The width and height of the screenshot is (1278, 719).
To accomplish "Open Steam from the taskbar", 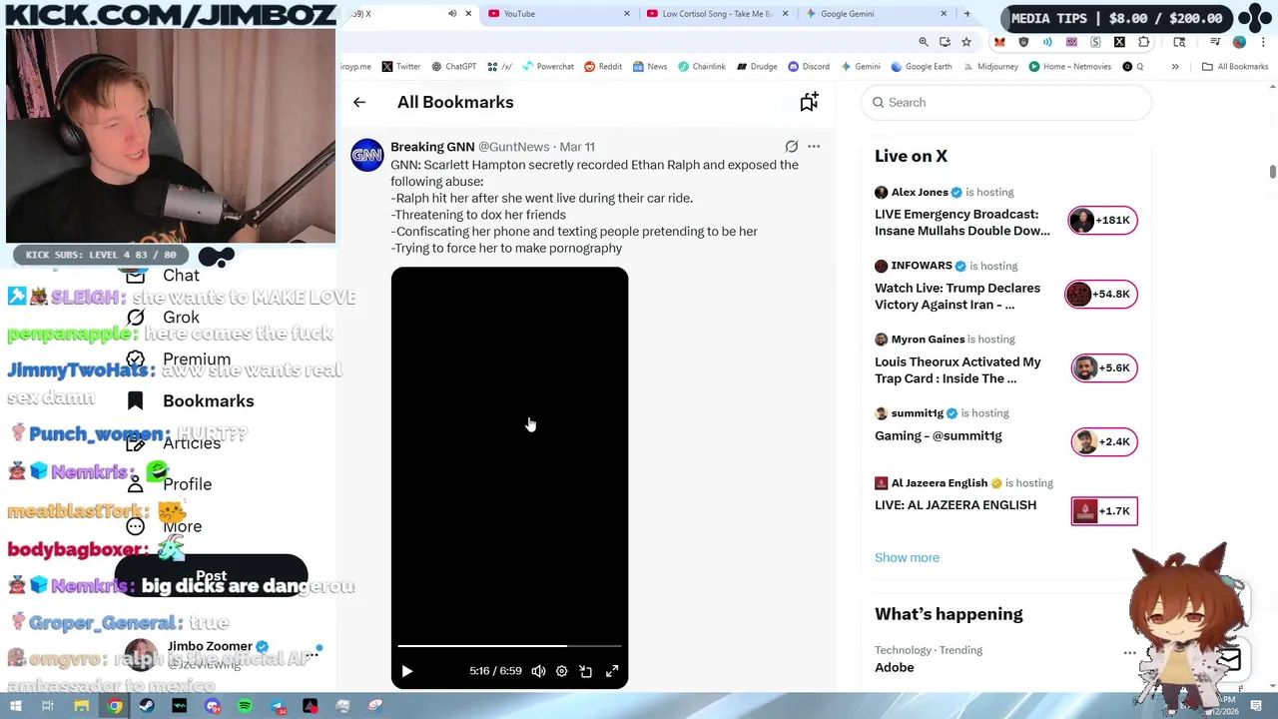I will point(147,706).
